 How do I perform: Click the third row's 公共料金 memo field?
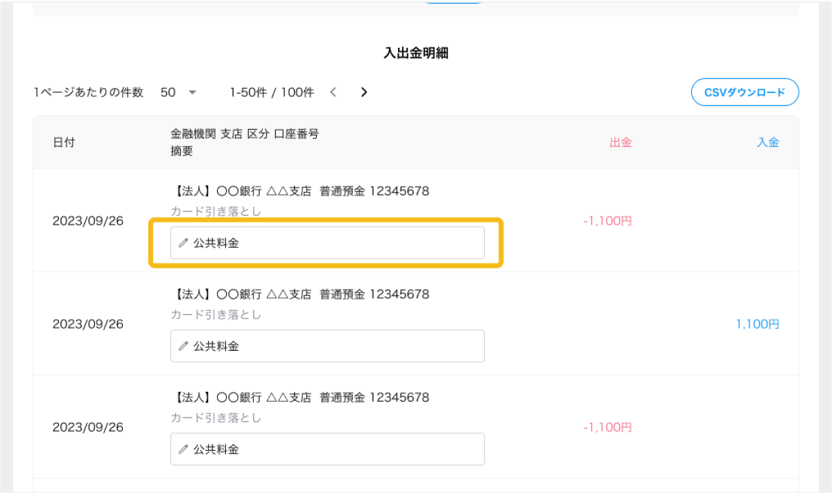(x=333, y=449)
